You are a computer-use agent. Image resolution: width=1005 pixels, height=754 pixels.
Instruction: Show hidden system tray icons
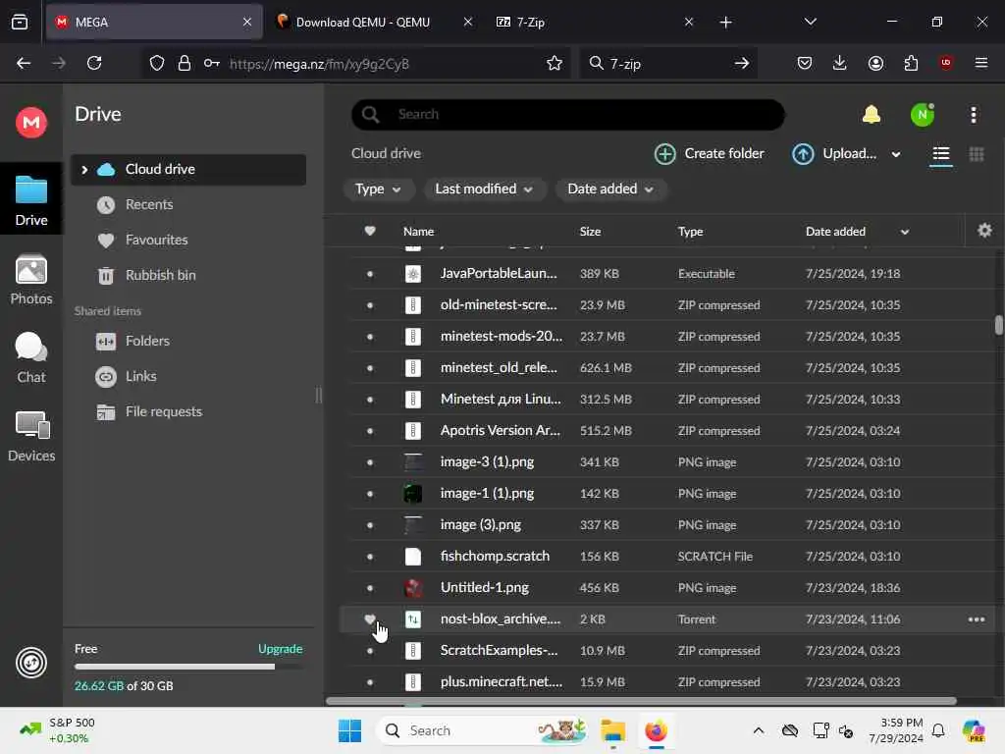click(x=758, y=730)
